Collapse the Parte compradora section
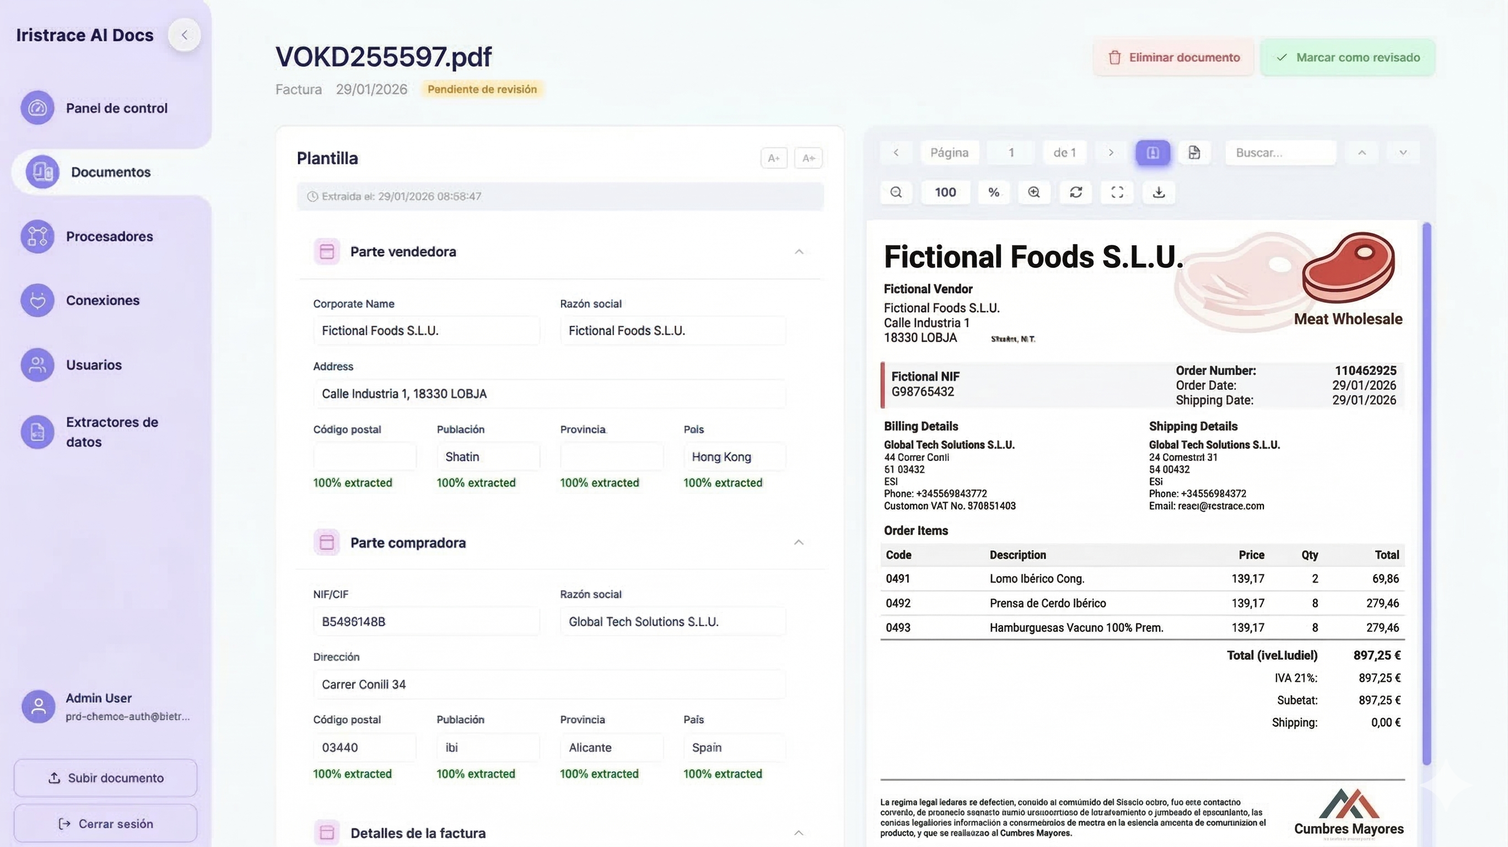This screenshot has width=1508, height=847. (x=799, y=543)
